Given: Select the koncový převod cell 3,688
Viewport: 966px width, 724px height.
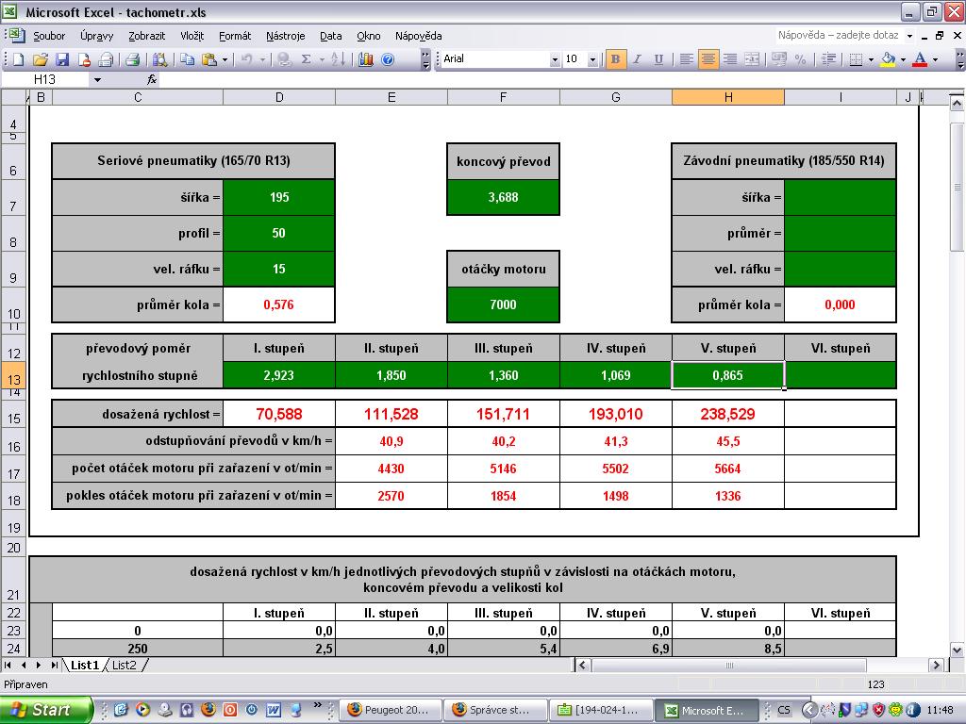Looking at the screenshot, I should [x=503, y=197].
